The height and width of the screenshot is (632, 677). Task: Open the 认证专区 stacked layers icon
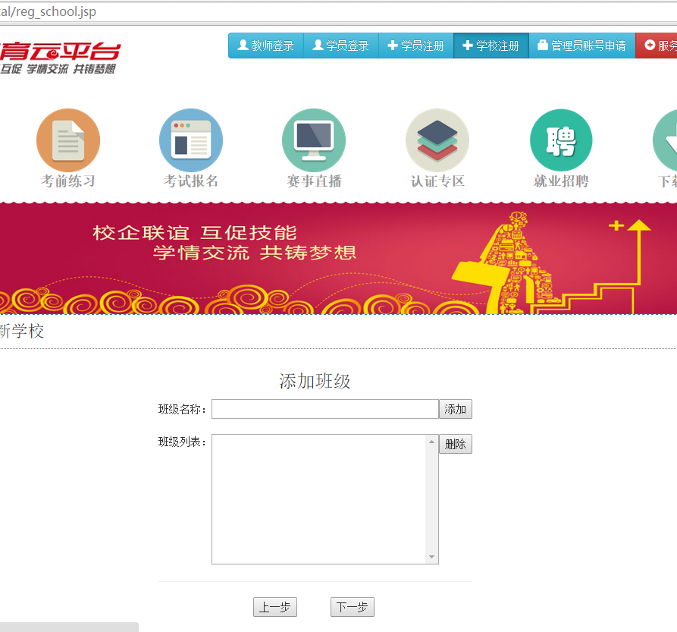pos(437,140)
